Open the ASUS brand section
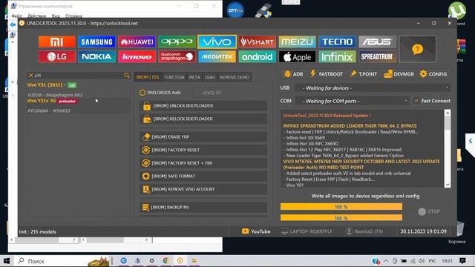 377,42
